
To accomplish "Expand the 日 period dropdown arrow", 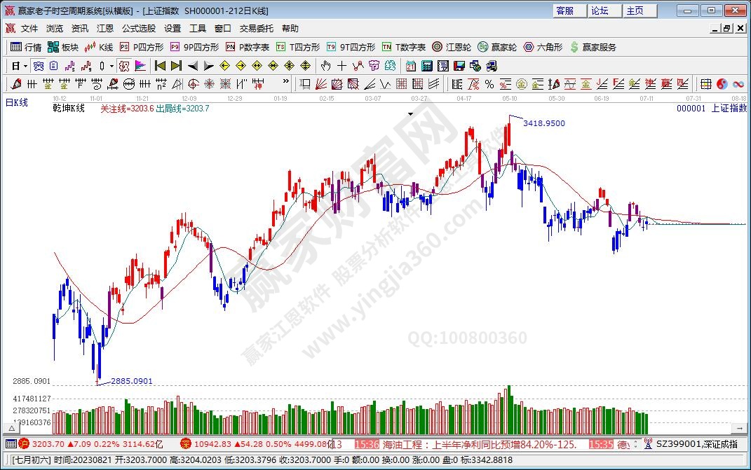I will pyautogui.click(x=26, y=66).
